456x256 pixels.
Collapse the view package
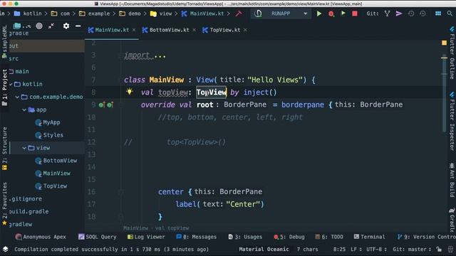[x=24, y=148]
